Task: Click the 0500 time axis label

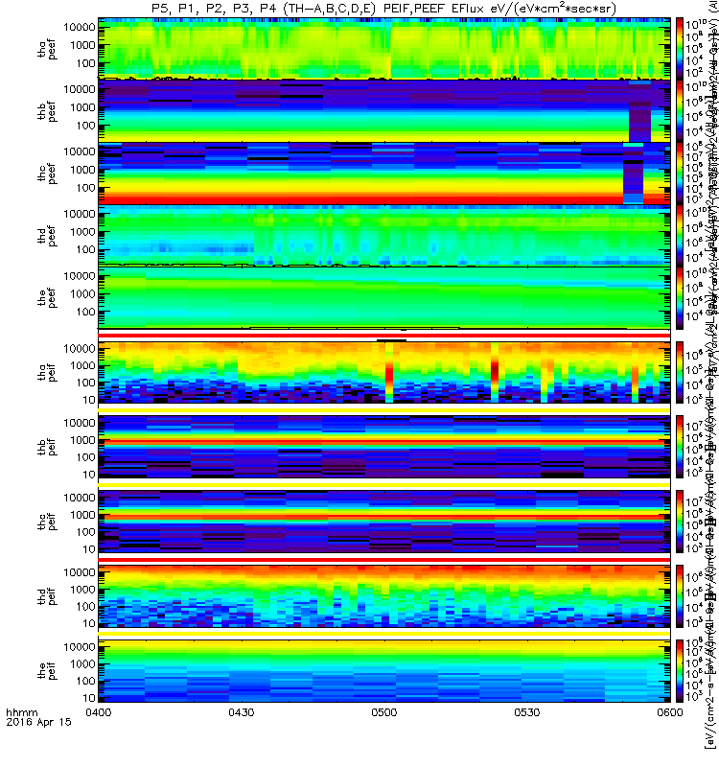Action: pos(384,712)
